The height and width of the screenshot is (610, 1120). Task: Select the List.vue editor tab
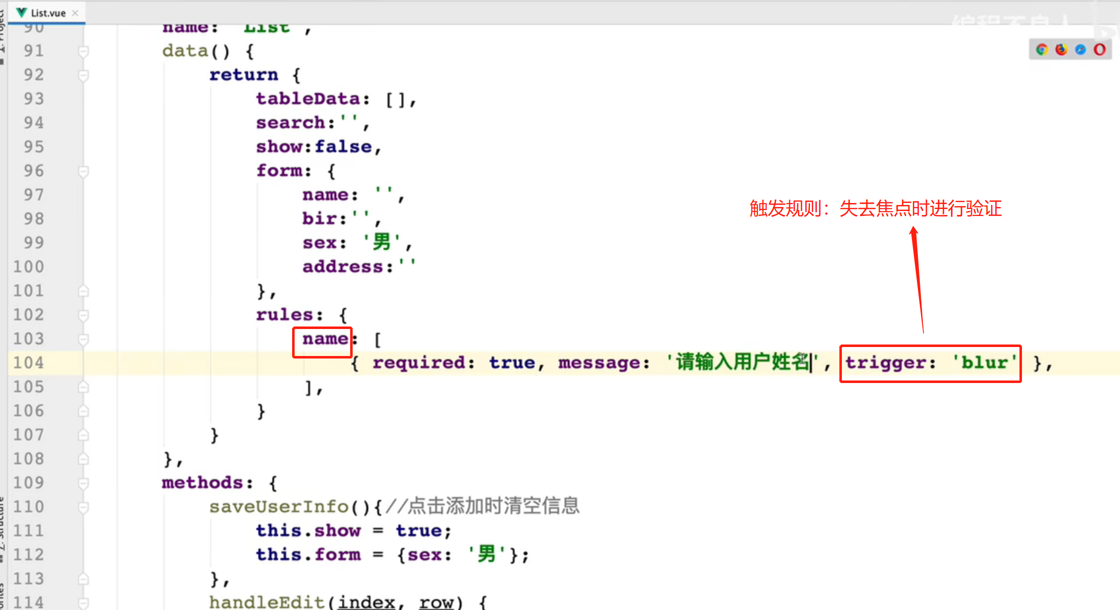click(x=47, y=12)
